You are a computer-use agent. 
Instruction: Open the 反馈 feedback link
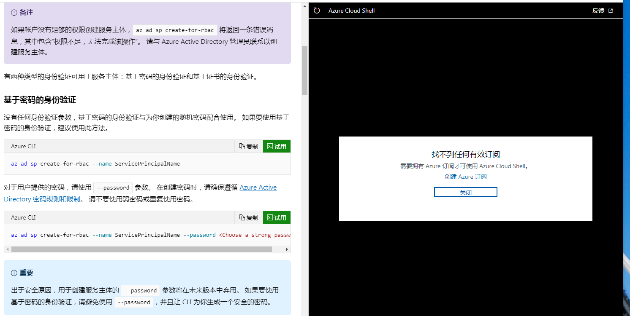(x=598, y=11)
